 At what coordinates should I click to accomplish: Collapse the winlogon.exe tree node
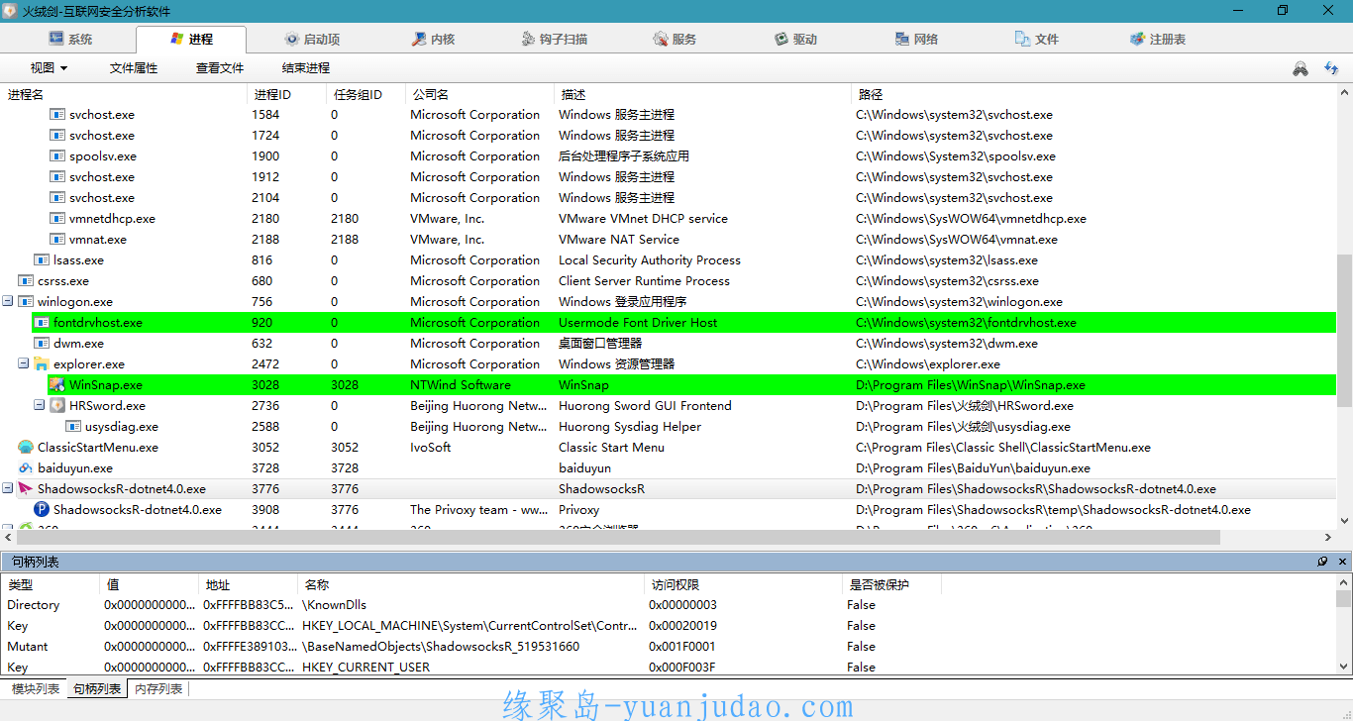(8, 301)
